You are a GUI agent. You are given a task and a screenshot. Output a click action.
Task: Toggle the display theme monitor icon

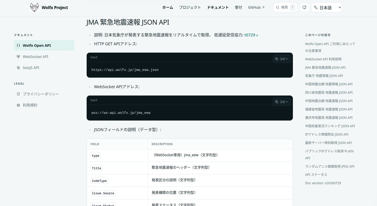[x=304, y=8]
